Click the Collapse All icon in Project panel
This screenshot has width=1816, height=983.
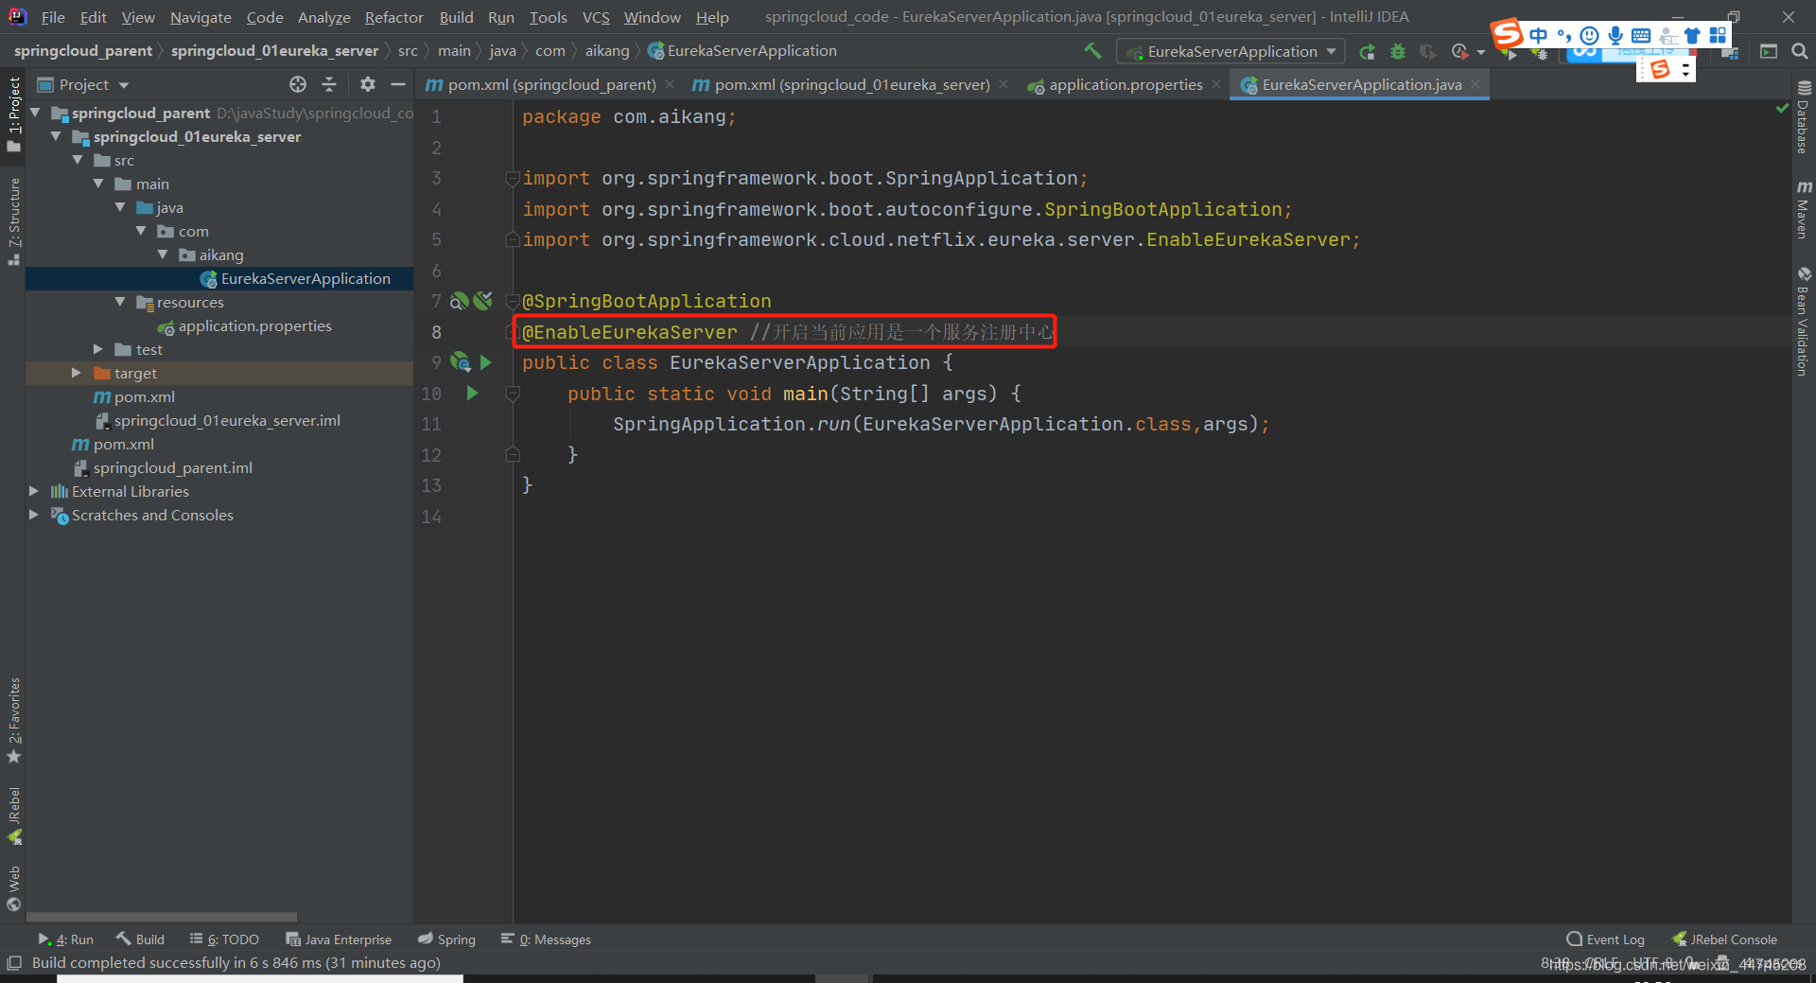(x=329, y=84)
